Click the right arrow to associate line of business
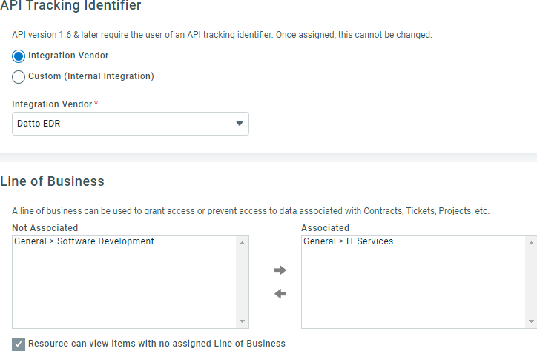The image size is (537, 351). pos(280,270)
